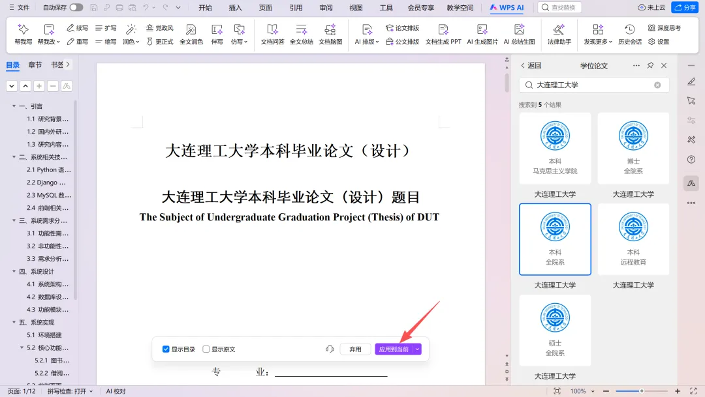Click the 续写 continue-writing tool
Image resolution: width=705 pixels, height=397 pixels.
pos(77,28)
